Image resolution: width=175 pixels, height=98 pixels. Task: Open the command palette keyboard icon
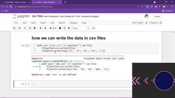[94, 28]
